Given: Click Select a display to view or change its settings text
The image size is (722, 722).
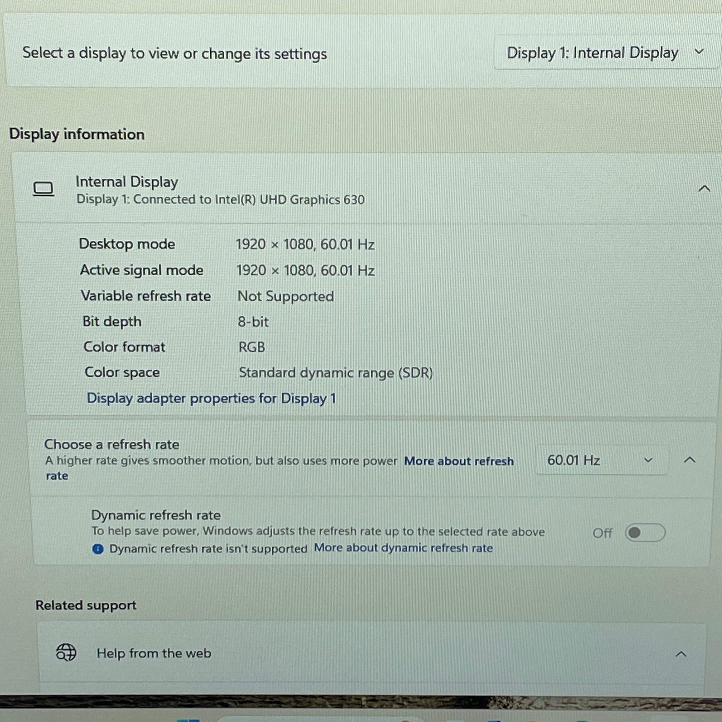Looking at the screenshot, I should [175, 53].
